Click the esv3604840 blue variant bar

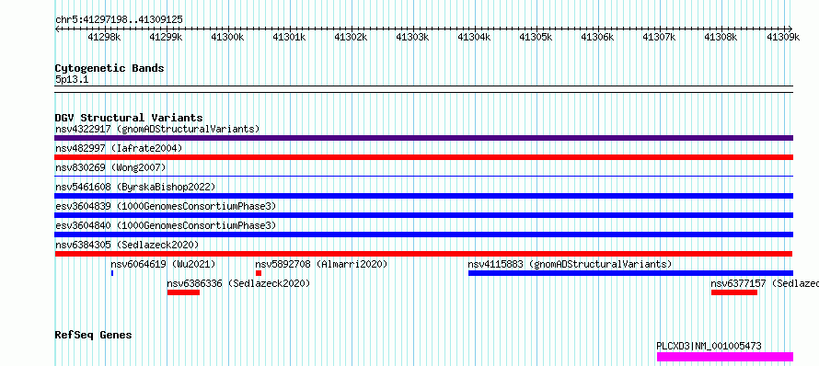pos(423,234)
